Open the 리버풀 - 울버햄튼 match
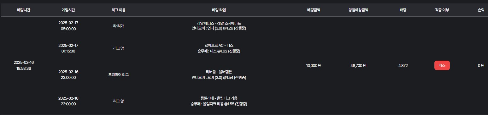Viewport: 488px width, 115px height. 219,72
